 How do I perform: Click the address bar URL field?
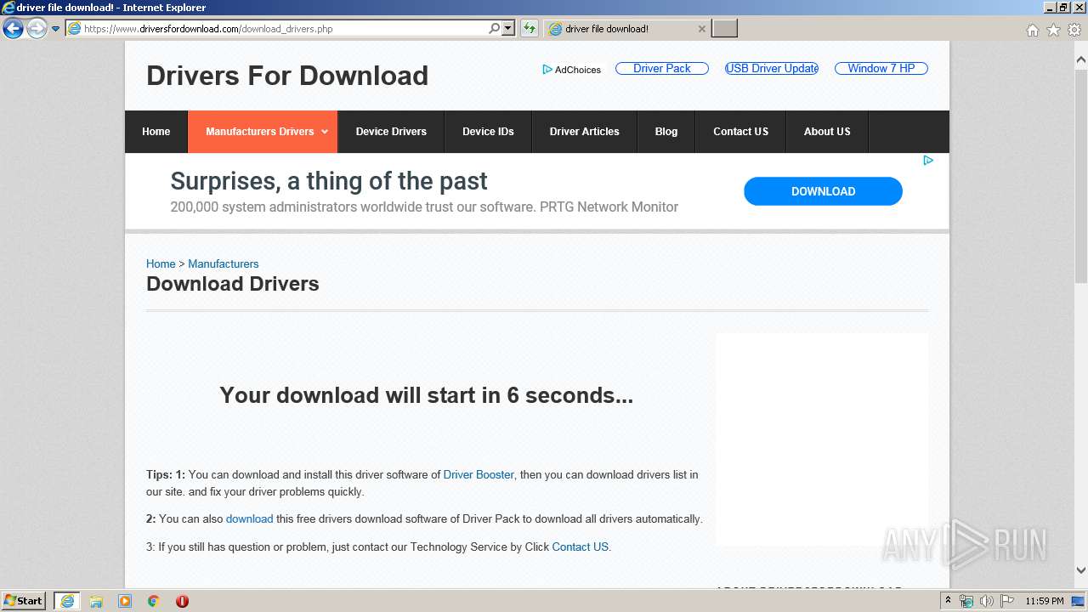(x=275, y=29)
